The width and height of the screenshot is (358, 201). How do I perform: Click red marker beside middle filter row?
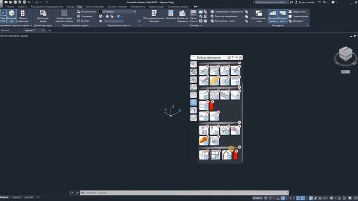(x=211, y=106)
